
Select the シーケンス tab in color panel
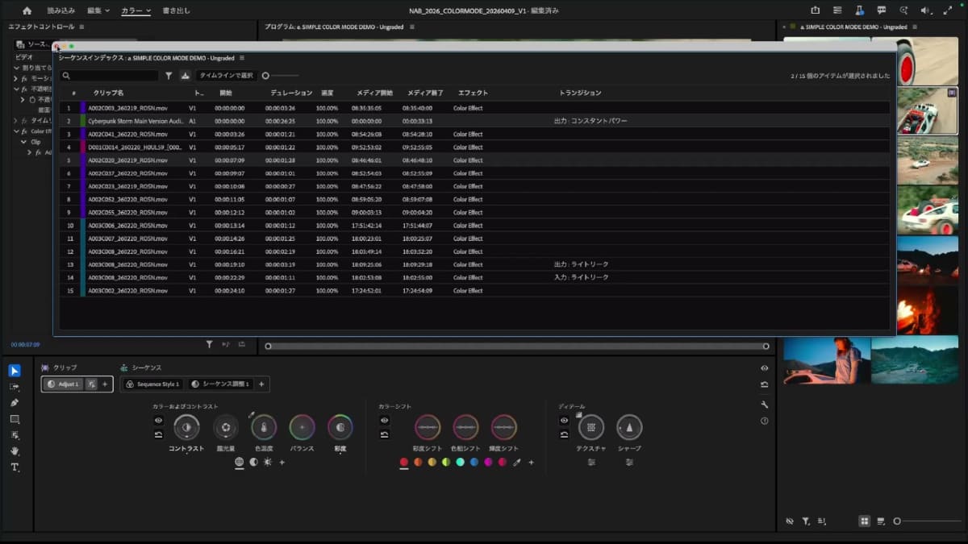click(141, 368)
